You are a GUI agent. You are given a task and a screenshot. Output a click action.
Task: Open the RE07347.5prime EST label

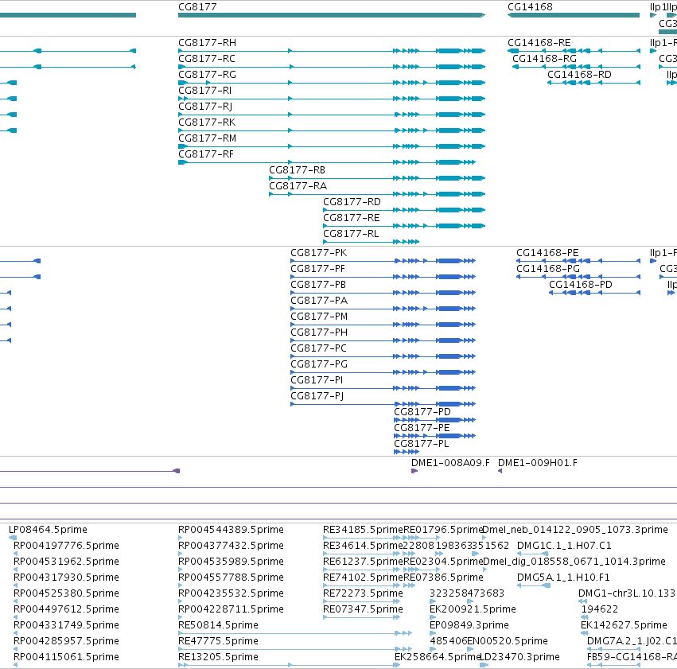[363, 609]
